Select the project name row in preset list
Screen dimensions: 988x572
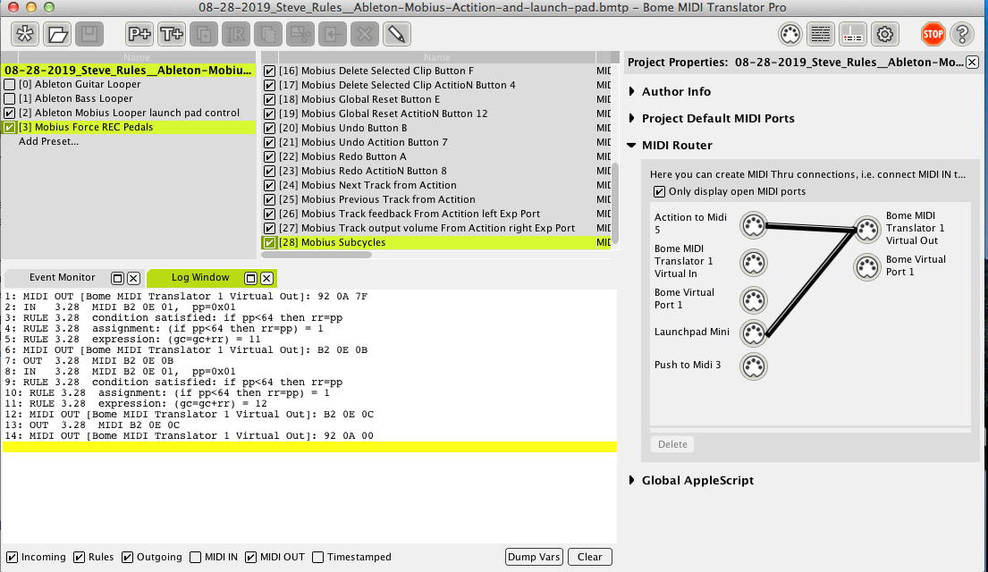(129, 70)
